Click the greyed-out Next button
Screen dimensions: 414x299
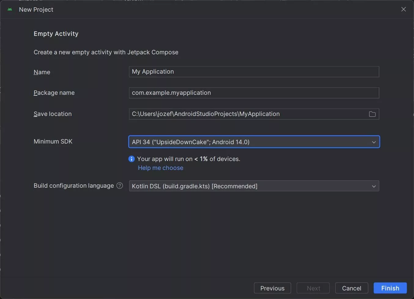point(313,288)
